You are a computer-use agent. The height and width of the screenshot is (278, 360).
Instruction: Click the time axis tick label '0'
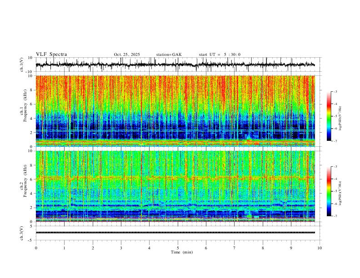(36, 248)
